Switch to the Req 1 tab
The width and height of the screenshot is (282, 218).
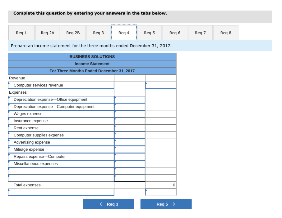coord(21,32)
